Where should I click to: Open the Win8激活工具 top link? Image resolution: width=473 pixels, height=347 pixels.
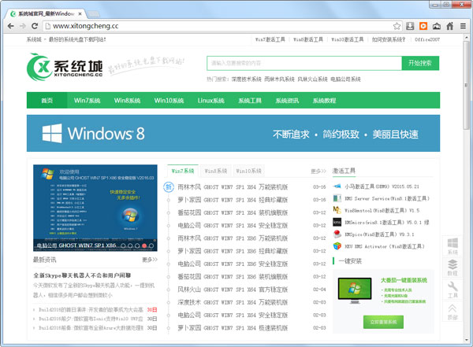[x=308, y=39]
